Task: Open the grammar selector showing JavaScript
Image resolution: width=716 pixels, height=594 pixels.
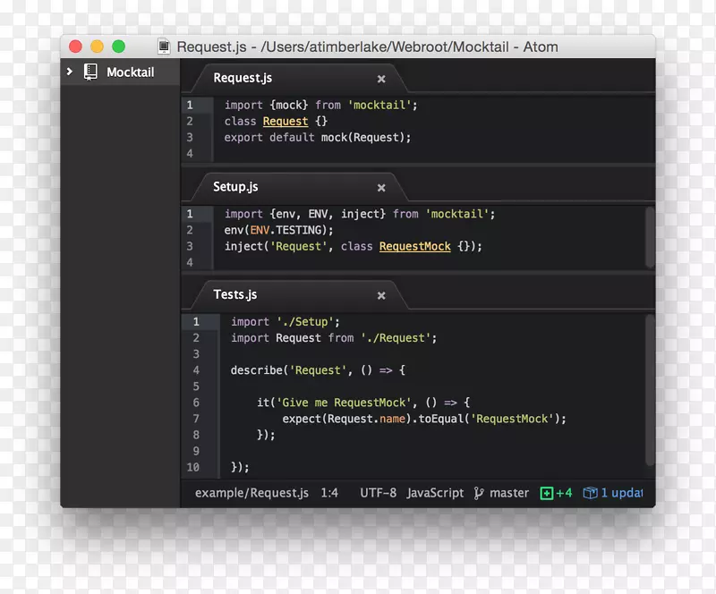Action: click(x=435, y=493)
